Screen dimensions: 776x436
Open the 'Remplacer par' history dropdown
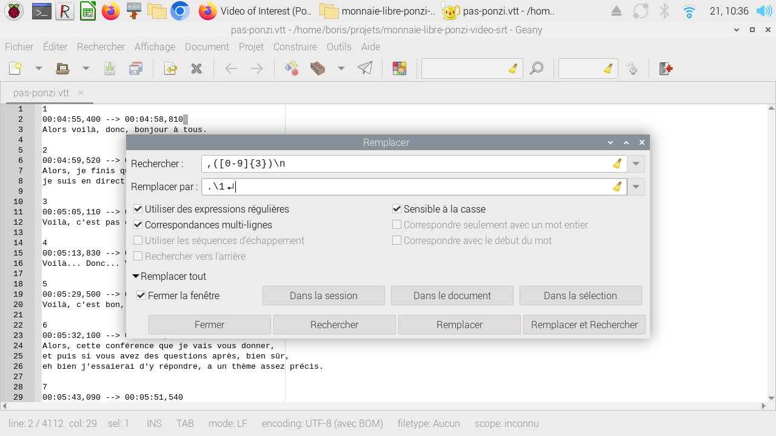pyautogui.click(x=635, y=187)
